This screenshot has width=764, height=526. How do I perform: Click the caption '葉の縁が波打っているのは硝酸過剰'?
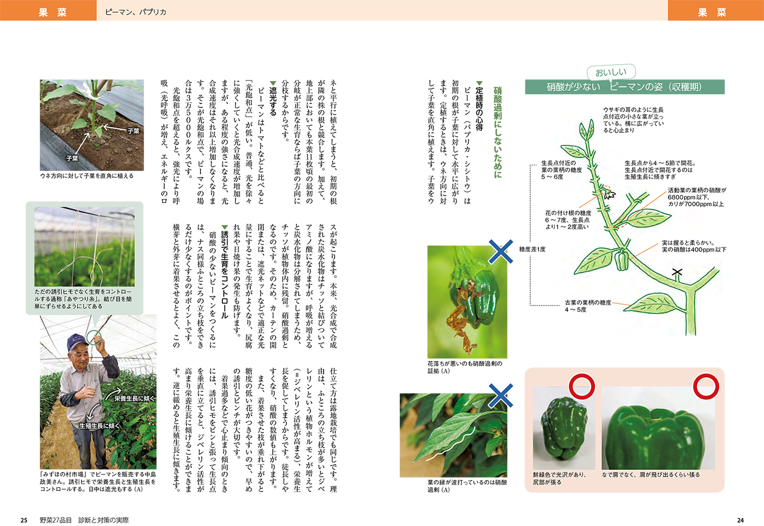coord(467,486)
